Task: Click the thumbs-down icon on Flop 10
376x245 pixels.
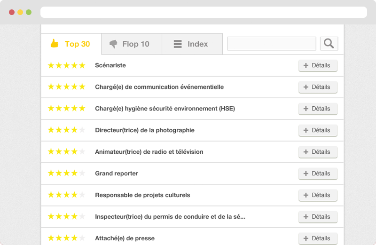Action: [113, 44]
